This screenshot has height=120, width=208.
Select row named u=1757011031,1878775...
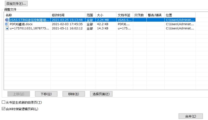[x=29, y=28]
